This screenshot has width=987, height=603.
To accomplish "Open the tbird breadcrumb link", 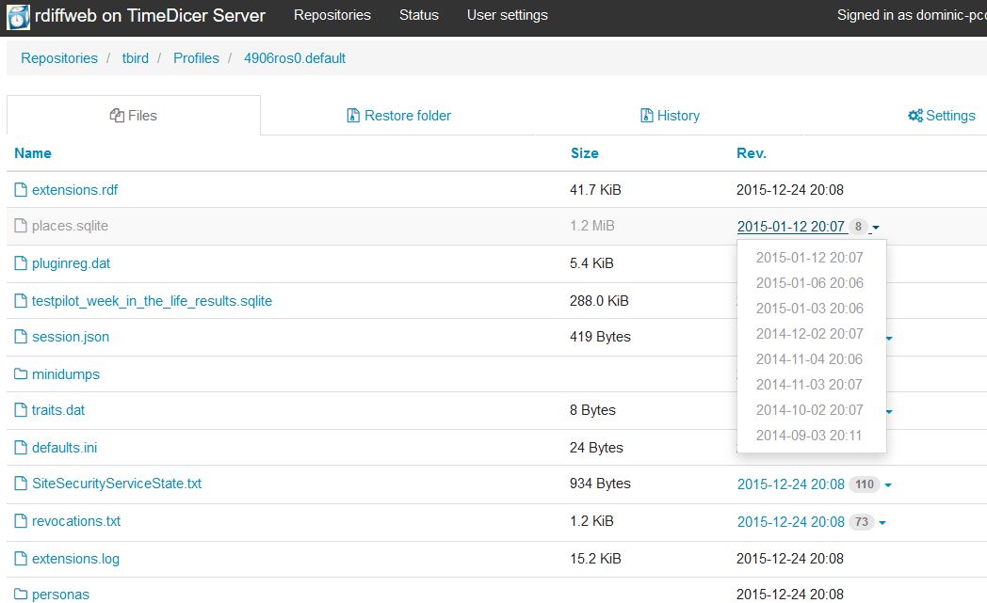I will [x=135, y=57].
